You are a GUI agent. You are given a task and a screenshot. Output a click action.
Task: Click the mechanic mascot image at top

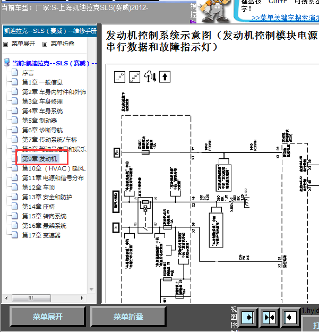[x=214, y=11]
